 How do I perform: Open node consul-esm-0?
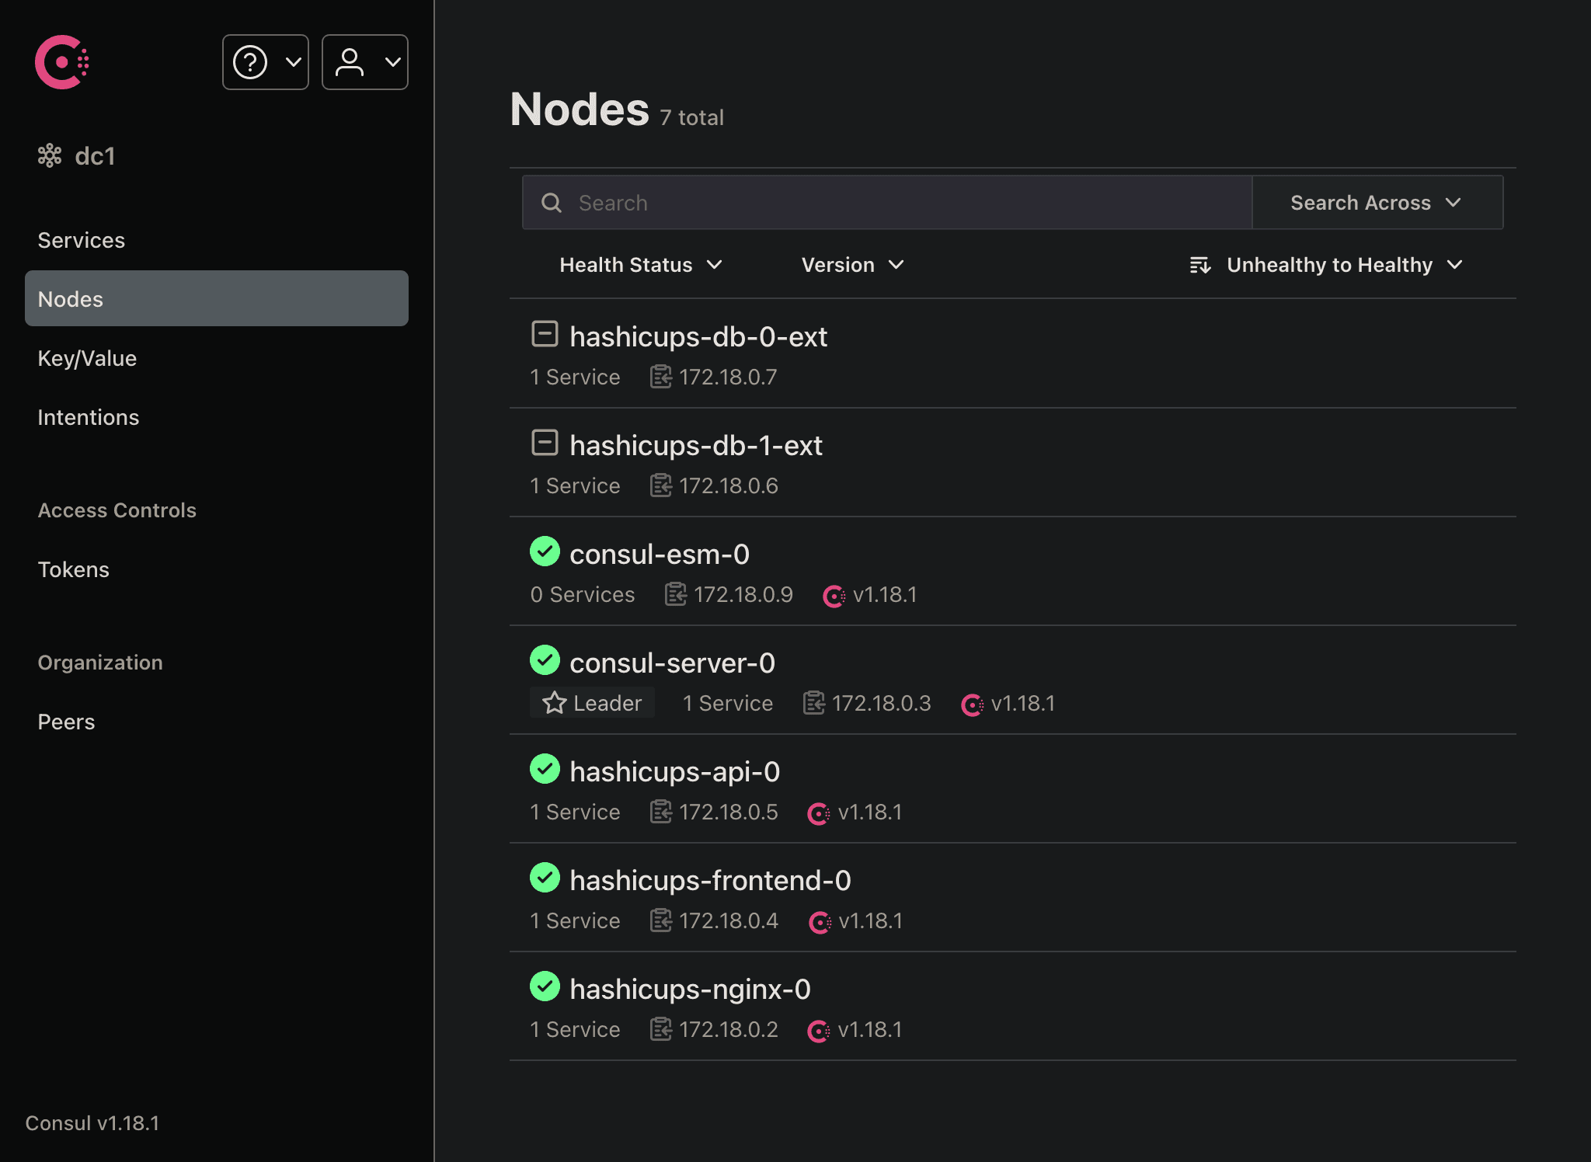[660, 554]
